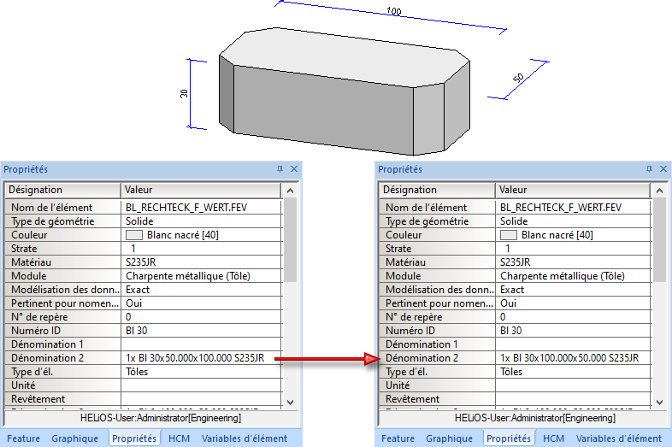
Task: Click HELiOS-User status text in right panel
Action: (x=535, y=418)
